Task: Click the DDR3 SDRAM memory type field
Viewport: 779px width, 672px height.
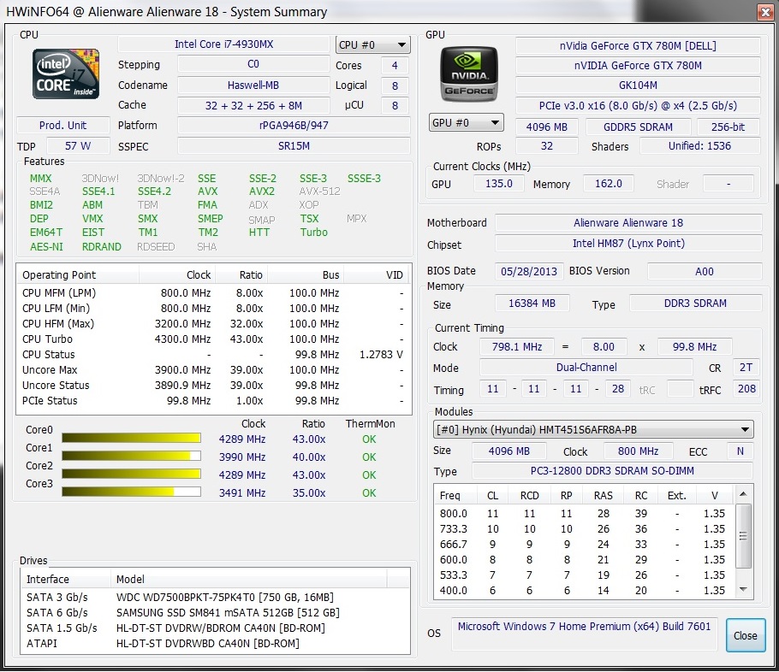Action: [x=695, y=303]
